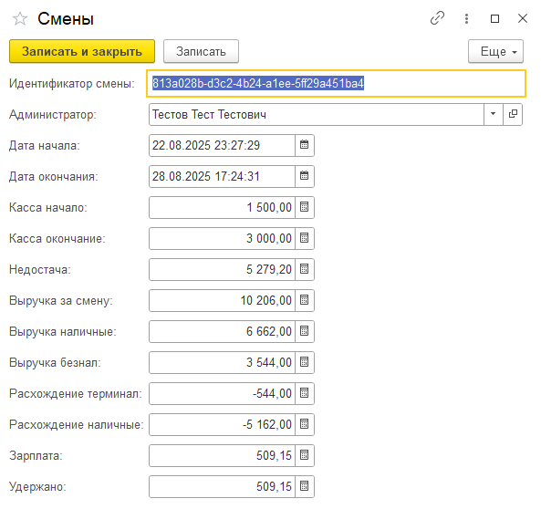Open calculator for Выручка за смену
541x509 pixels.
click(x=305, y=300)
